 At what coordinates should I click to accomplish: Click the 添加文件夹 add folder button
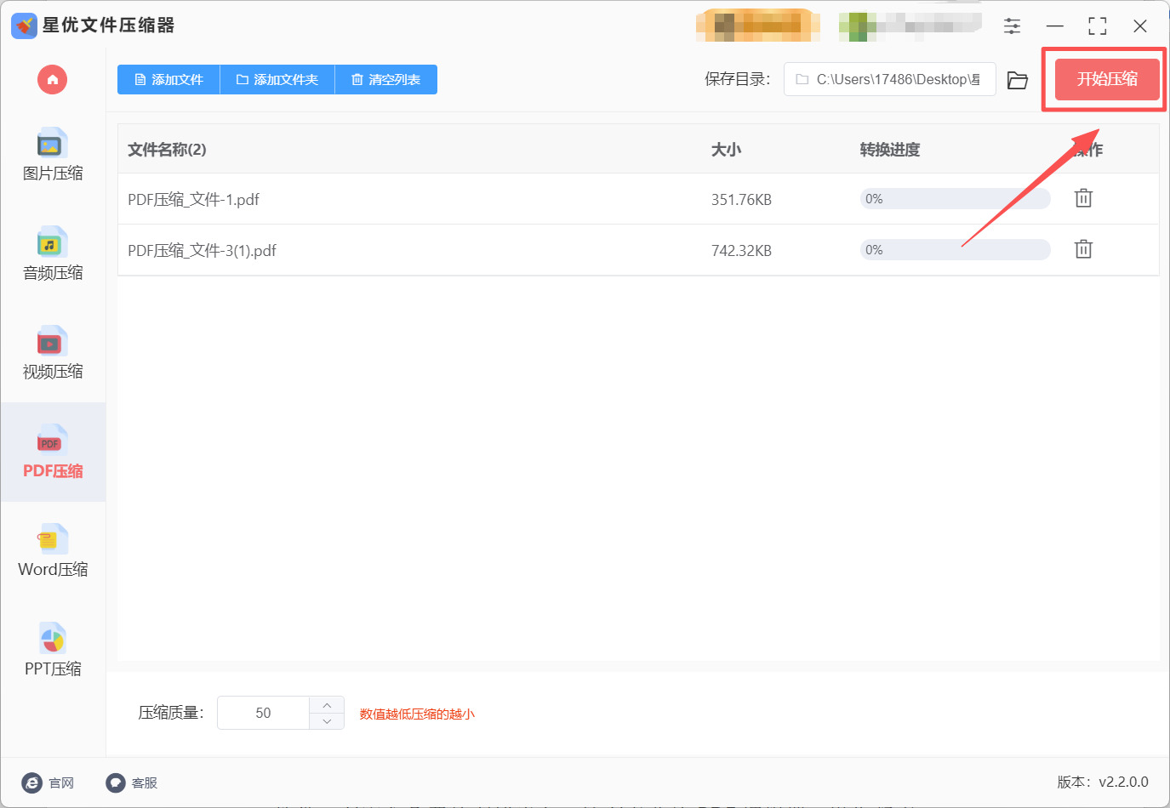[x=277, y=80]
